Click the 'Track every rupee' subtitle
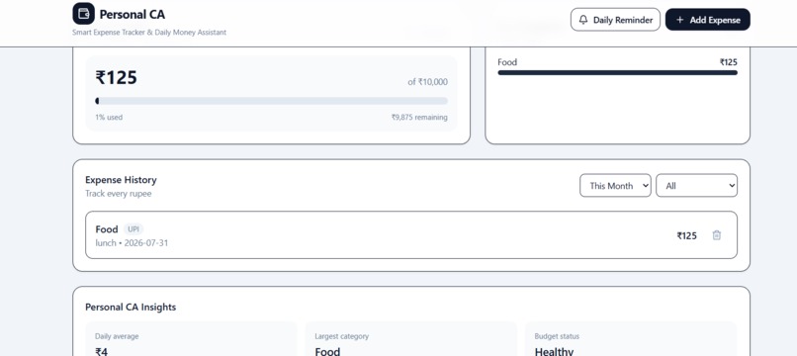This screenshot has height=356, width=797. pyautogui.click(x=119, y=194)
